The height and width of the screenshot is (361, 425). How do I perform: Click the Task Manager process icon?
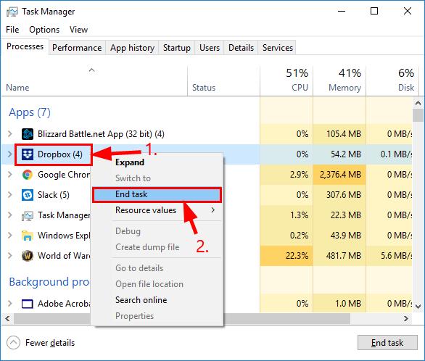click(x=28, y=215)
